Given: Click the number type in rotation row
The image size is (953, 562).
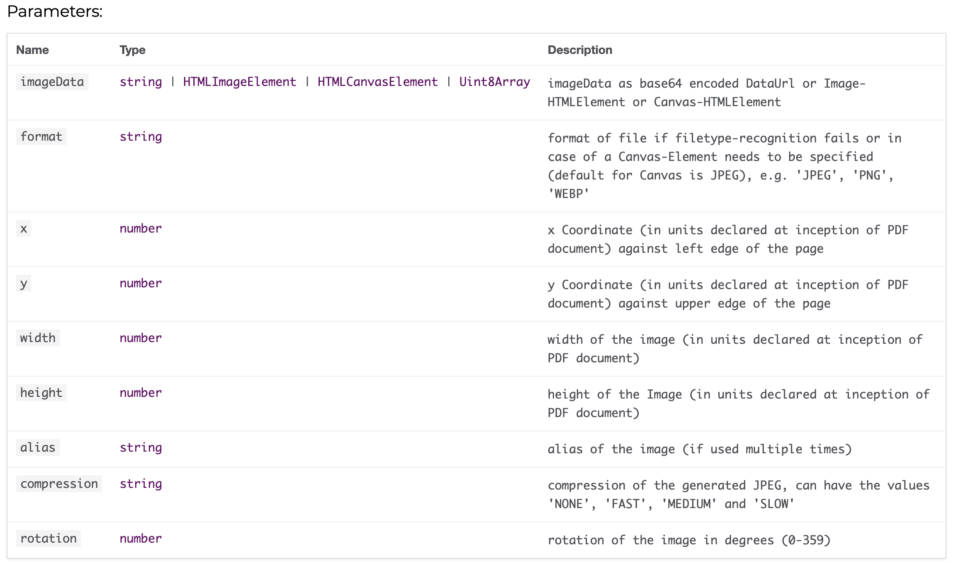Looking at the screenshot, I should [141, 538].
